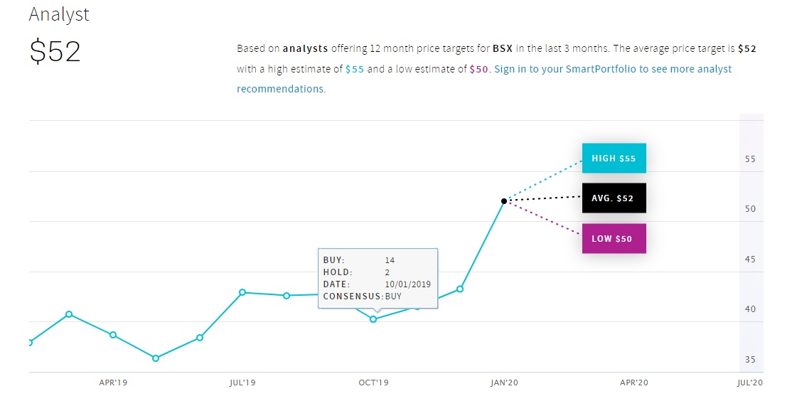Select the March 2019 data point
This screenshot has width=797, height=401.
click(x=69, y=314)
